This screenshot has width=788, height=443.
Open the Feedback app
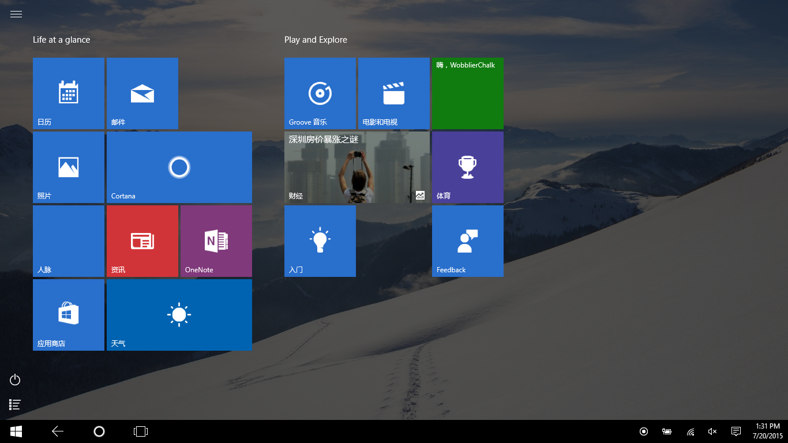click(467, 241)
